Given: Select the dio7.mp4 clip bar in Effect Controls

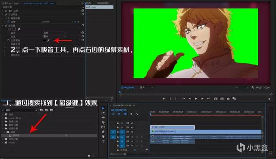Looking at the screenshot, I should [x=100, y=7].
